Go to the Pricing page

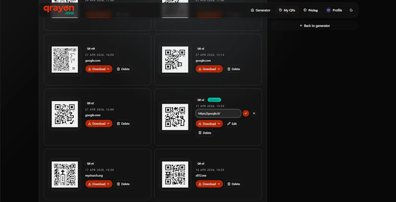(x=310, y=10)
